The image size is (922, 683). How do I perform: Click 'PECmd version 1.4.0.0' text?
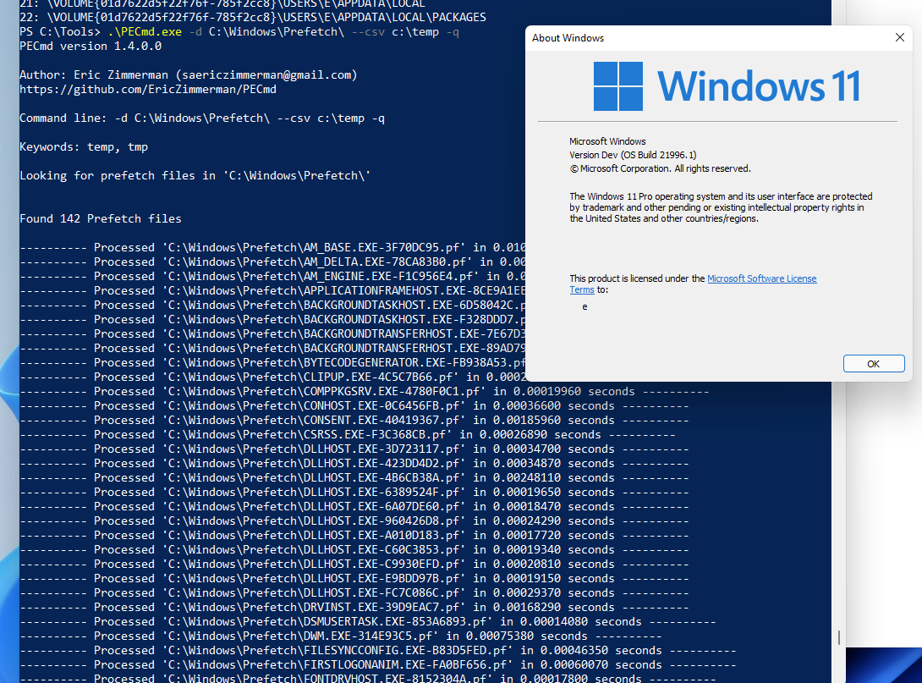[91, 46]
